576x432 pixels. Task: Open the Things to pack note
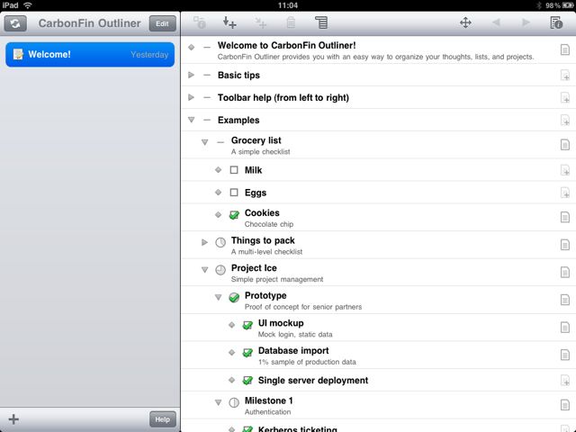click(x=565, y=245)
